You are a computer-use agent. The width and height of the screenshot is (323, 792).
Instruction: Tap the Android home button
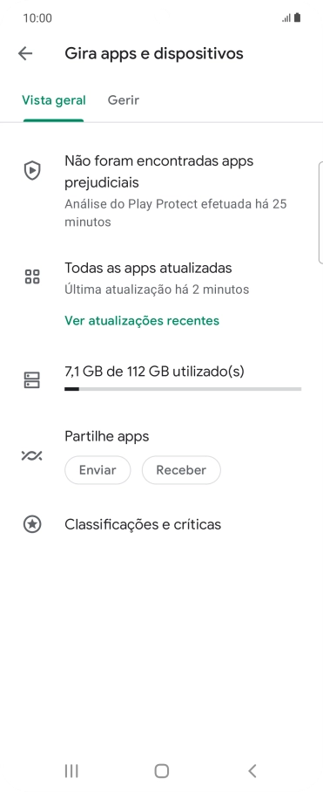tap(162, 771)
